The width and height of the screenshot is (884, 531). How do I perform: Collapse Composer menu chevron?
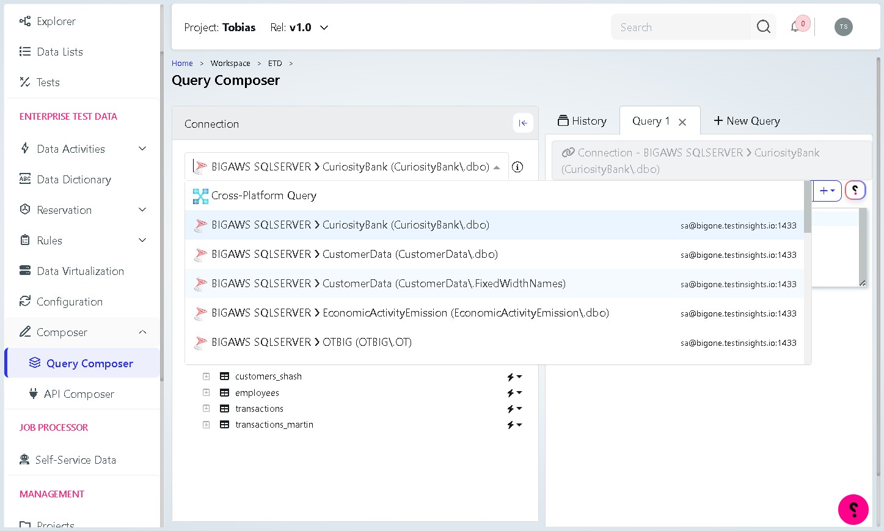[x=142, y=332]
